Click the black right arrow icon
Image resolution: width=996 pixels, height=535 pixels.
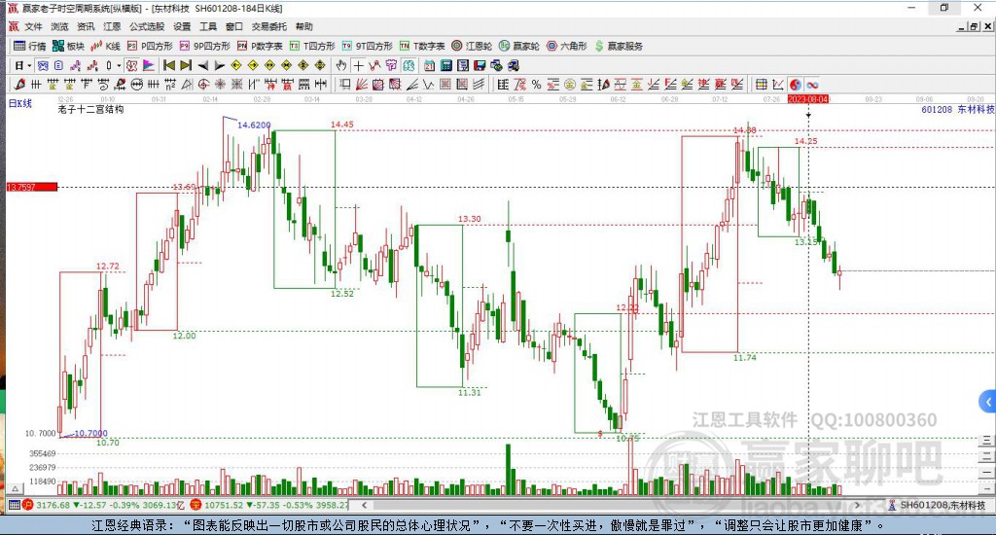click(220, 65)
